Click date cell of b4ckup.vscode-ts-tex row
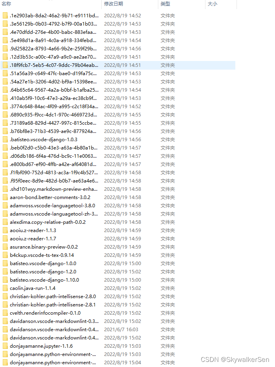 [123, 255]
